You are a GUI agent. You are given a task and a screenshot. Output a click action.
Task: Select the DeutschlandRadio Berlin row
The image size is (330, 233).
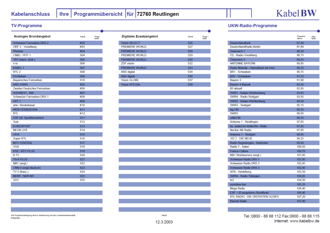click(273, 47)
